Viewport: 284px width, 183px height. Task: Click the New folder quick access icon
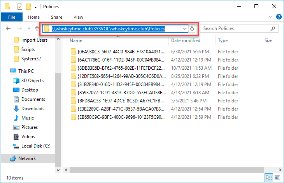pyautogui.click(x=28, y=7)
